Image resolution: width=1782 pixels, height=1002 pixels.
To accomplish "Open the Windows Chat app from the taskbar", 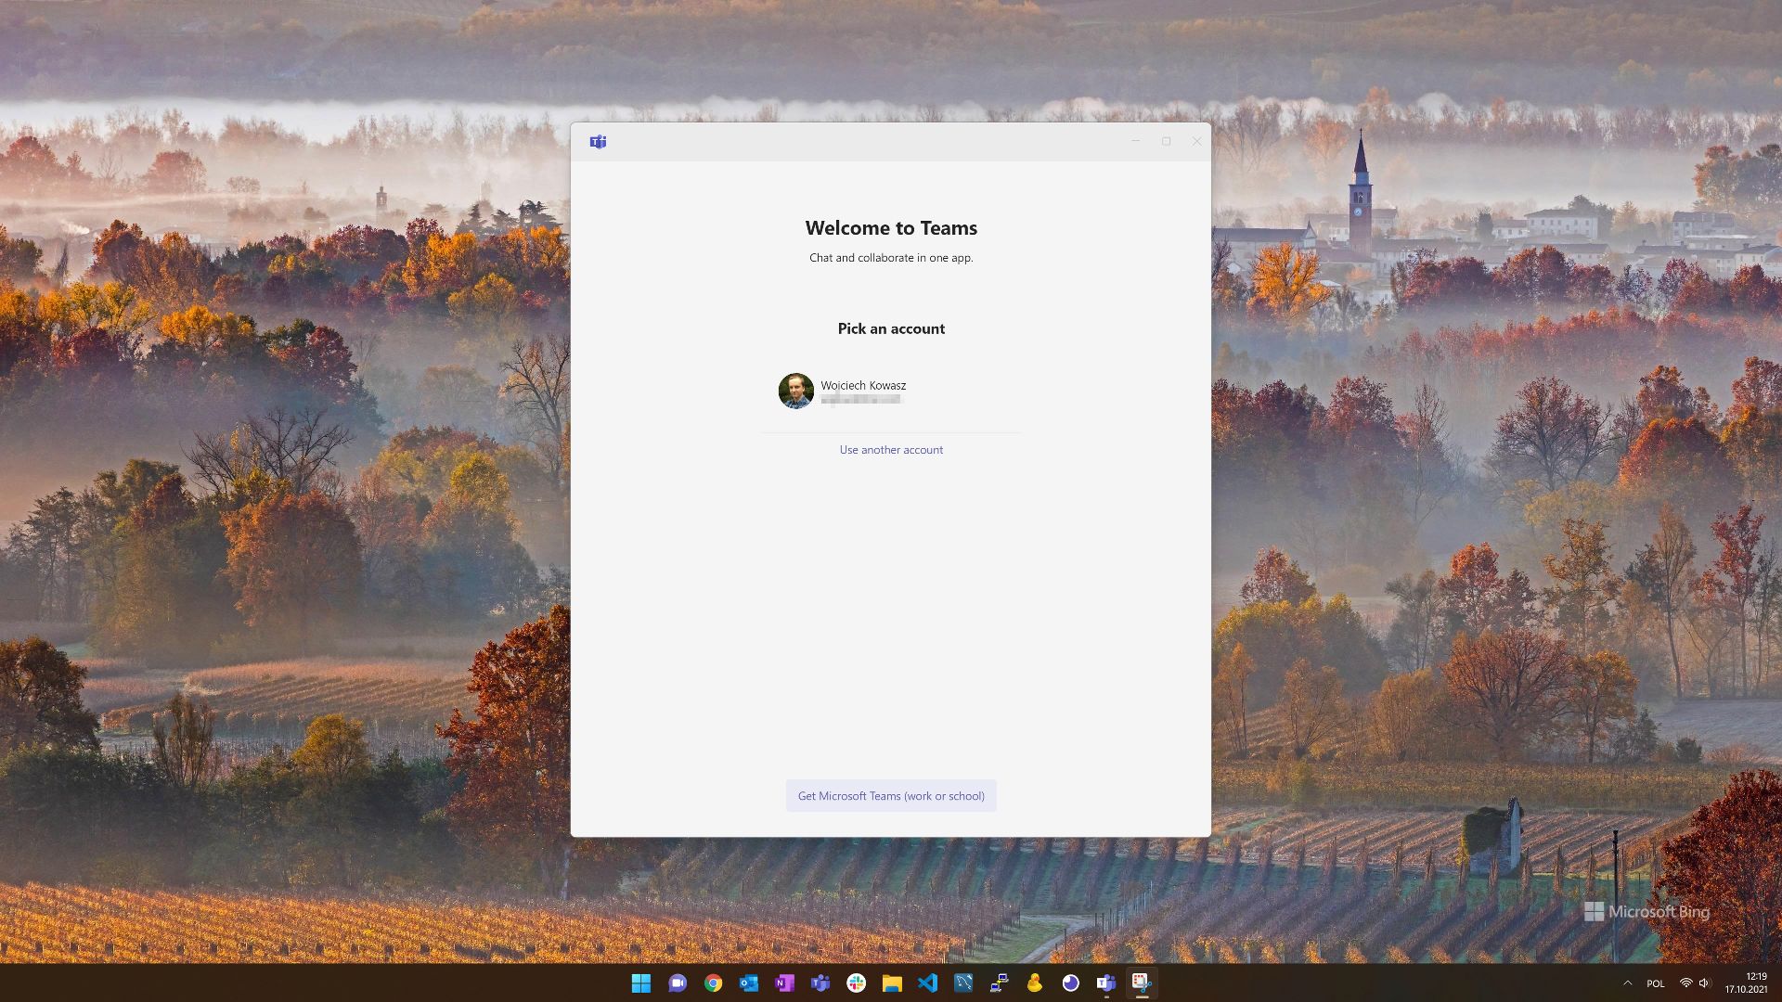I will 677,983.
